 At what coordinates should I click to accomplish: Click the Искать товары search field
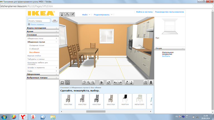(x=39, y=21)
